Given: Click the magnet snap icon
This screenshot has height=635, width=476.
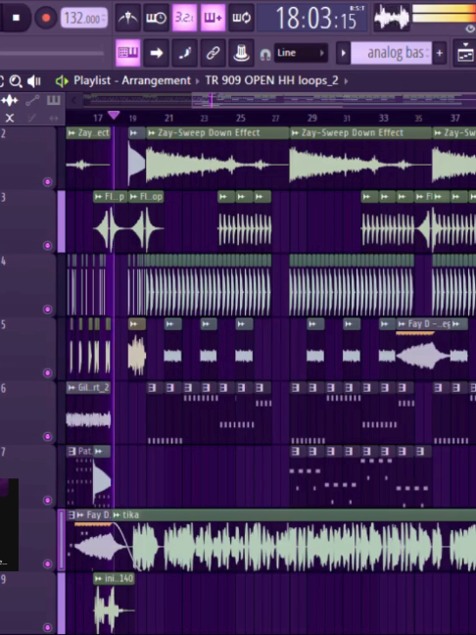Looking at the screenshot, I should coord(265,54).
